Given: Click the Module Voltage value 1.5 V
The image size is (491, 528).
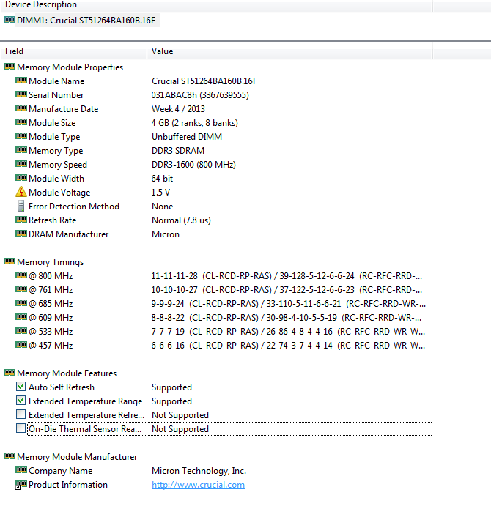Looking at the screenshot, I should [160, 193].
